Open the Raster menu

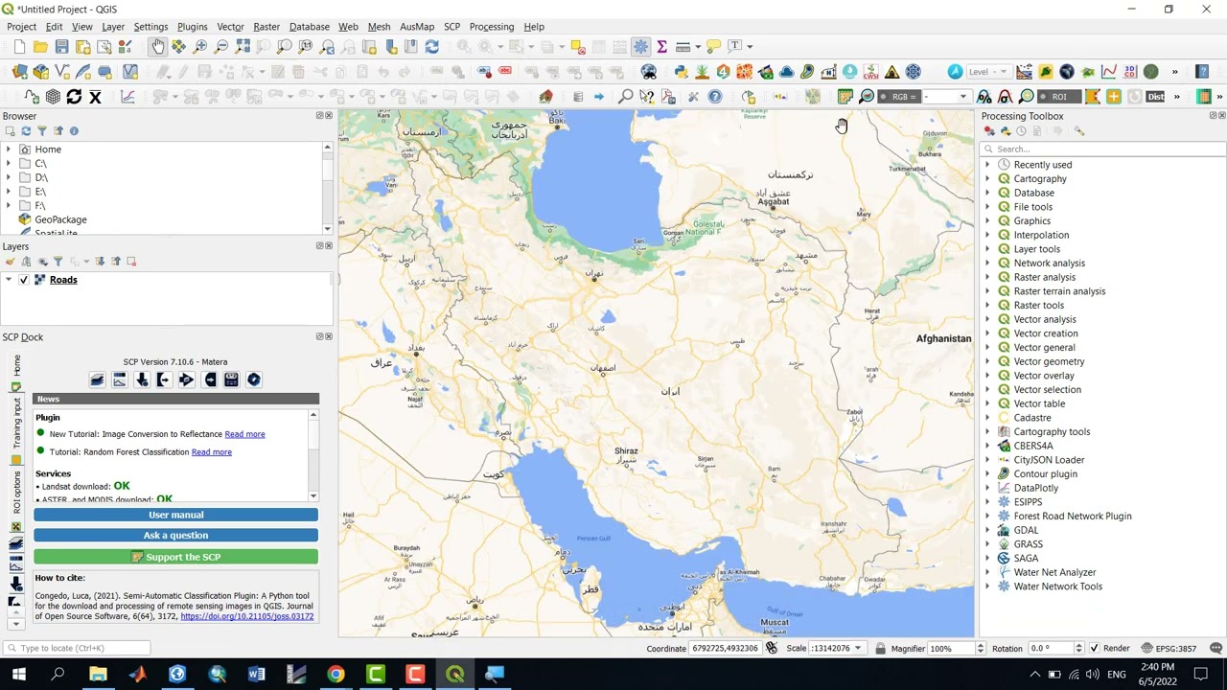point(266,27)
